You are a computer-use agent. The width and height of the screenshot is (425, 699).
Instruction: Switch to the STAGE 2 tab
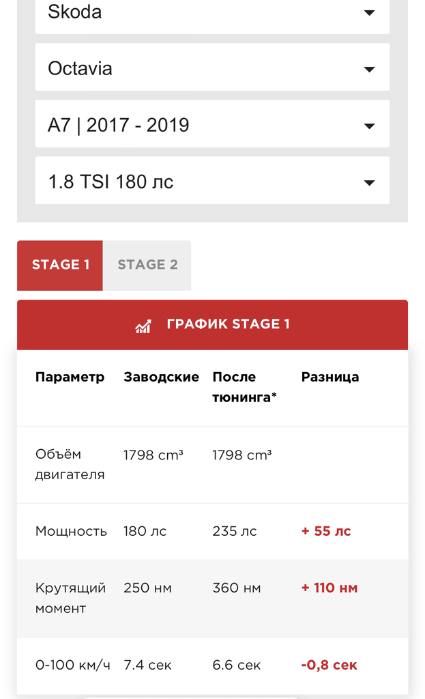(x=147, y=265)
